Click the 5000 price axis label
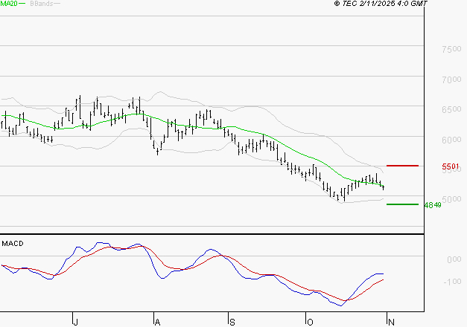This screenshot has width=467, height=327. pyautogui.click(x=452, y=199)
